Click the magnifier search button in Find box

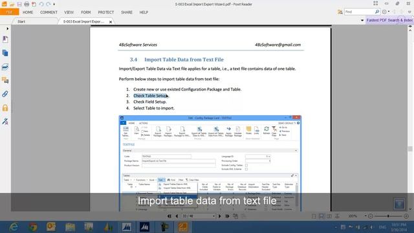coord(377,12)
